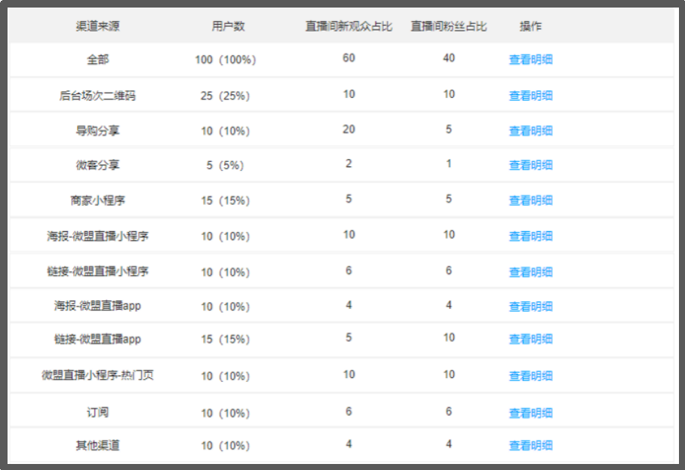Click 查看明细 for 海报-微盟直播小程序
685x470 pixels.
tap(530, 237)
